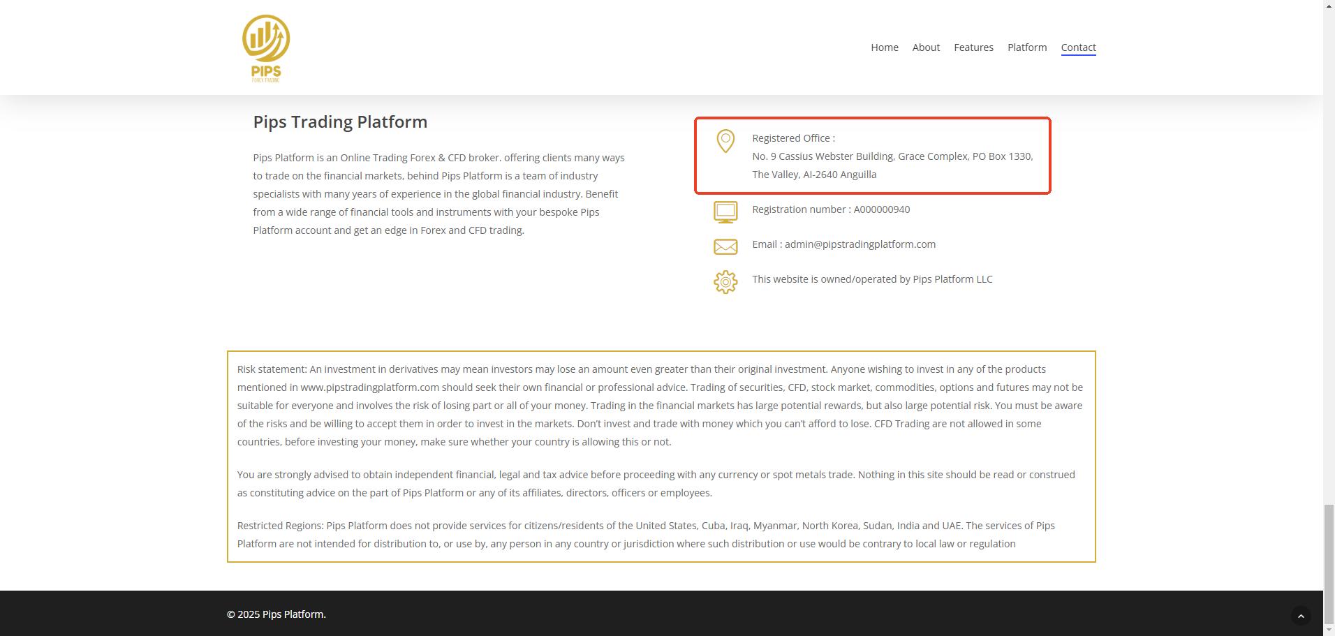Click the Pips Forex Trading logo
The image size is (1335, 636).
click(266, 48)
